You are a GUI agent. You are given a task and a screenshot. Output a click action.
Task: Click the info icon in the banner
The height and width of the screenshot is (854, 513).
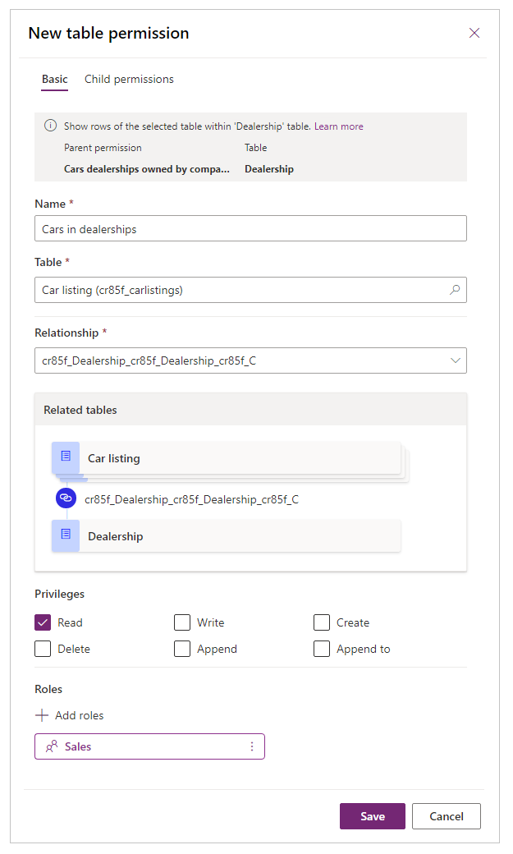pyautogui.click(x=50, y=126)
